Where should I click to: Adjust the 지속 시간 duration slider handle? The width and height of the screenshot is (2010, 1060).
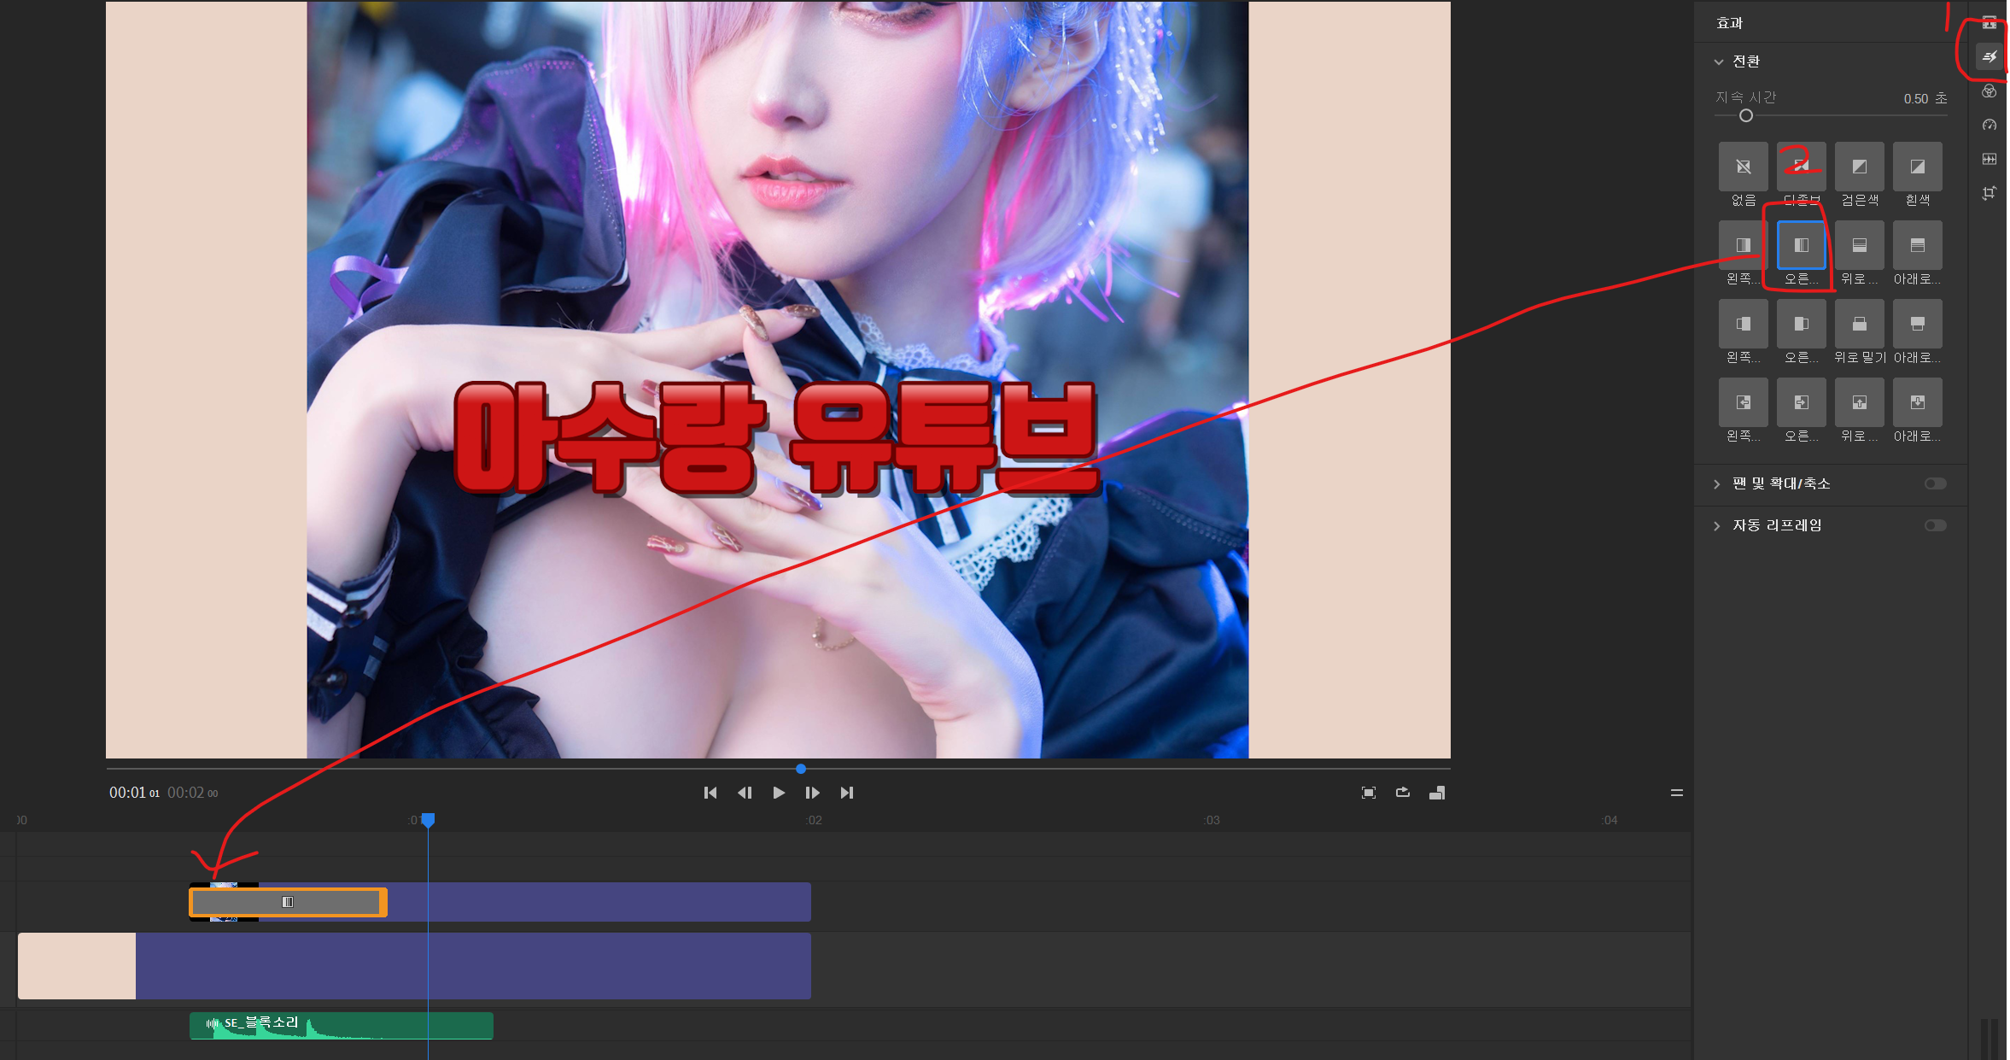coord(1745,115)
